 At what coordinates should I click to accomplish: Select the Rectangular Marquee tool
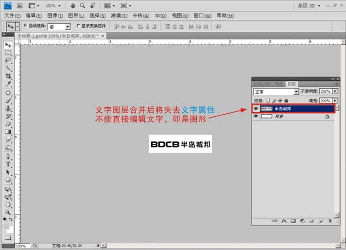tap(8, 53)
